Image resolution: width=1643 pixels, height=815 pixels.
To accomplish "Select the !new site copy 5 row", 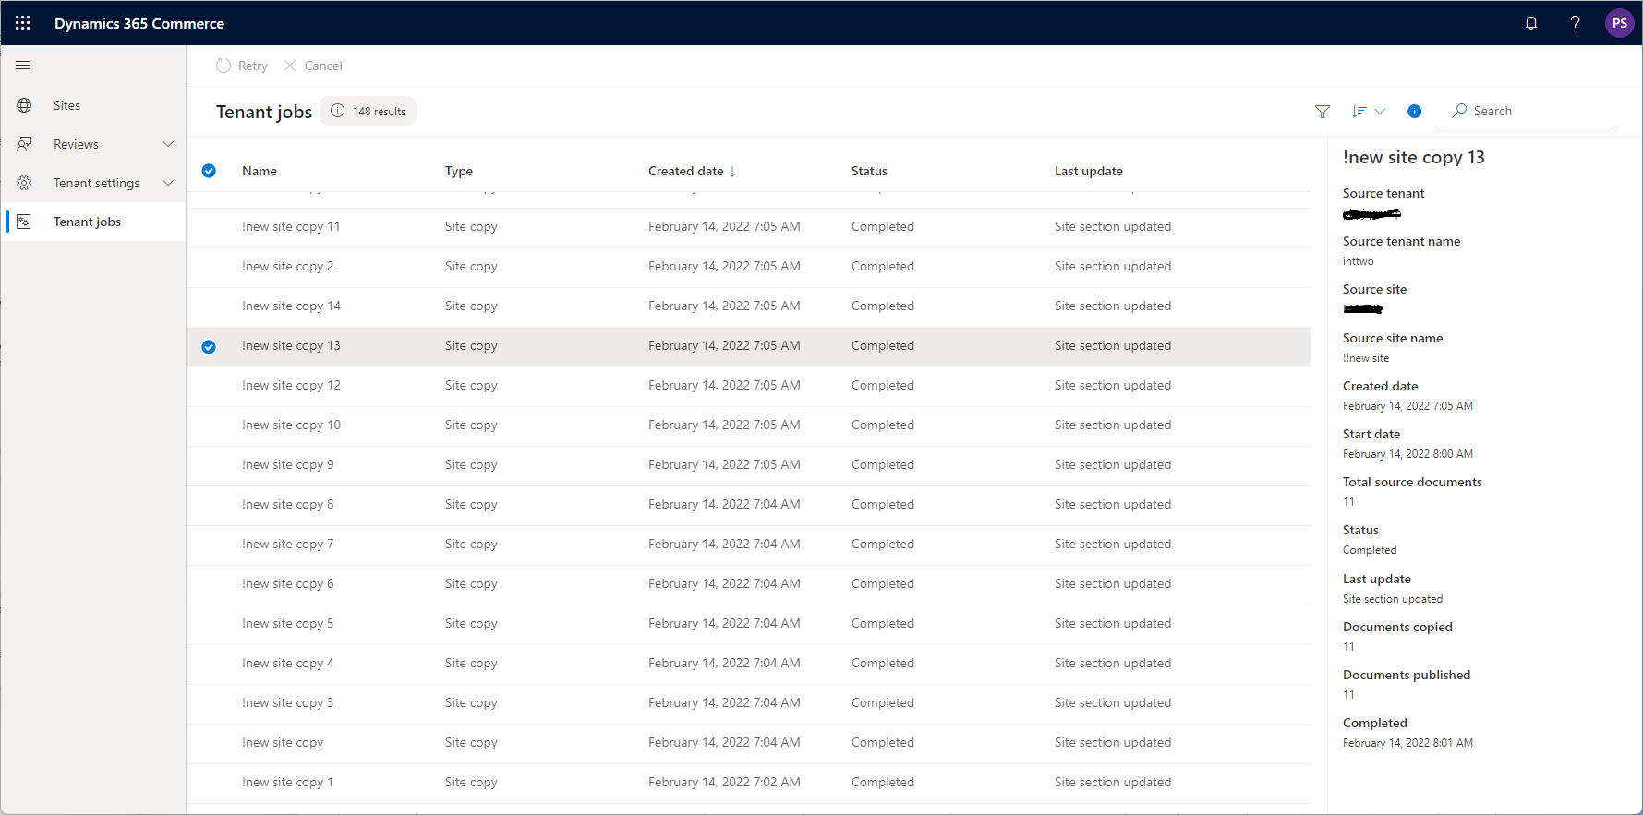I will (x=748, y=624).
